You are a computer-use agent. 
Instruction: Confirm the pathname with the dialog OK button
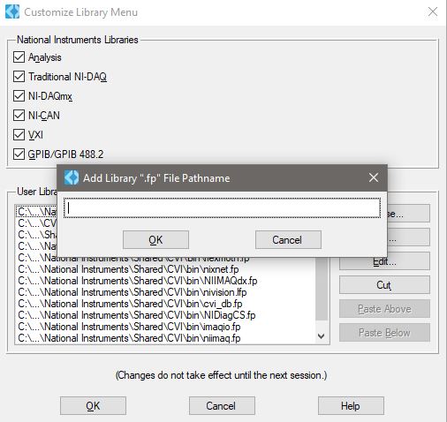155,240
